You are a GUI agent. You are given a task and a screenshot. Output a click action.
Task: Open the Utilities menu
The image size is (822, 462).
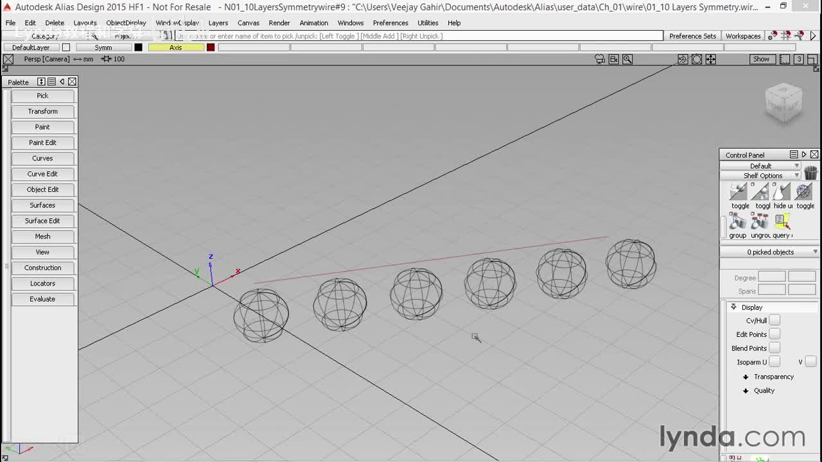(x=428, y=22)
